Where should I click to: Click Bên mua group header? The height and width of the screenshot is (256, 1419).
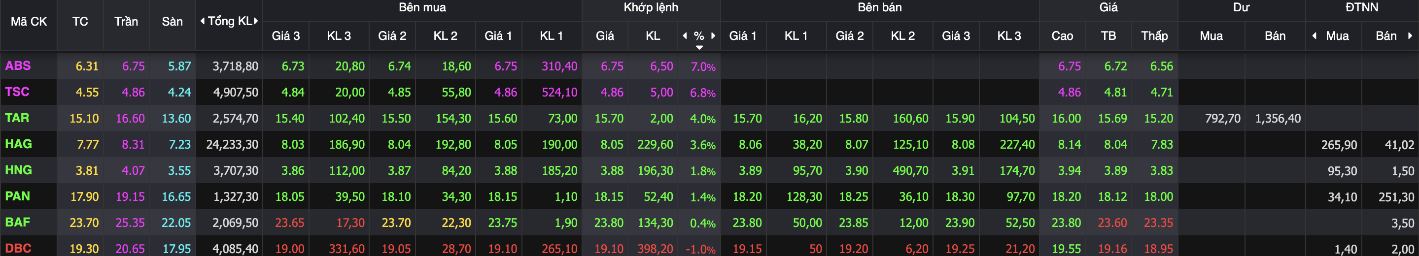(x=422, y=8)
